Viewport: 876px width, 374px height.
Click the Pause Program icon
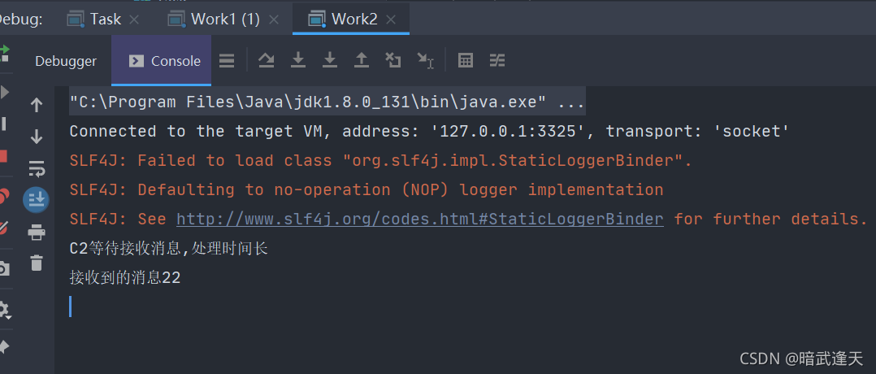pyautogui.click(x=3, y=124)
